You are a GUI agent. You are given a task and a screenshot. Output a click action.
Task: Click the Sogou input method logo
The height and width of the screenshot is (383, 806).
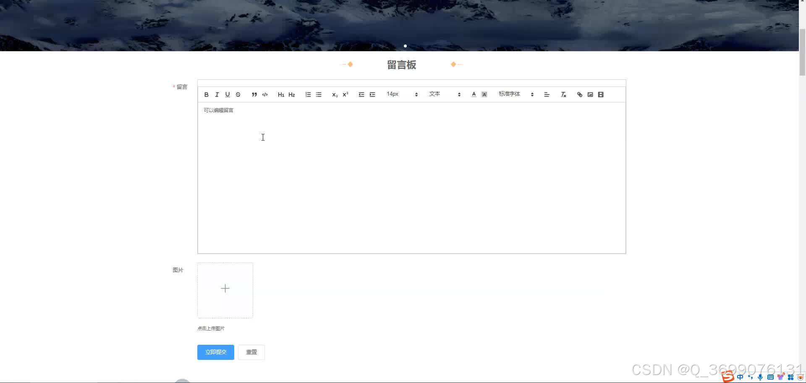[x=727, y=377]
